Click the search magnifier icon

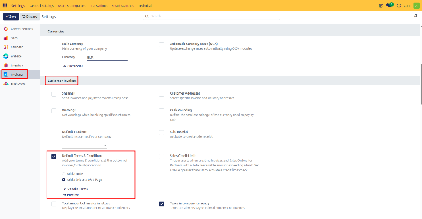147,16
